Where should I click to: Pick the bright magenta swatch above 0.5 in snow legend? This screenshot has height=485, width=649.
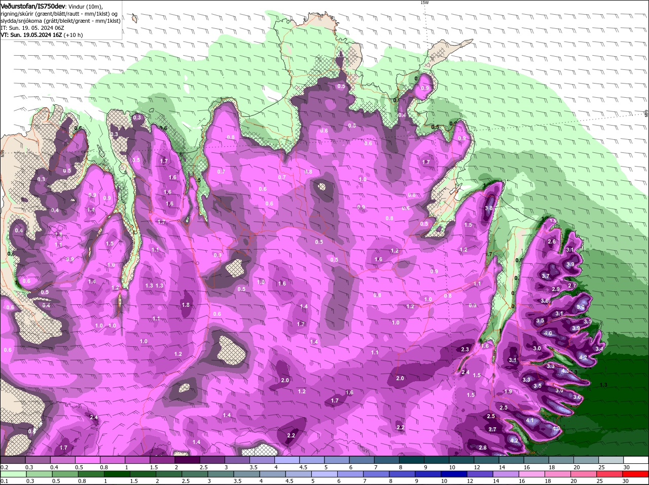87,460
